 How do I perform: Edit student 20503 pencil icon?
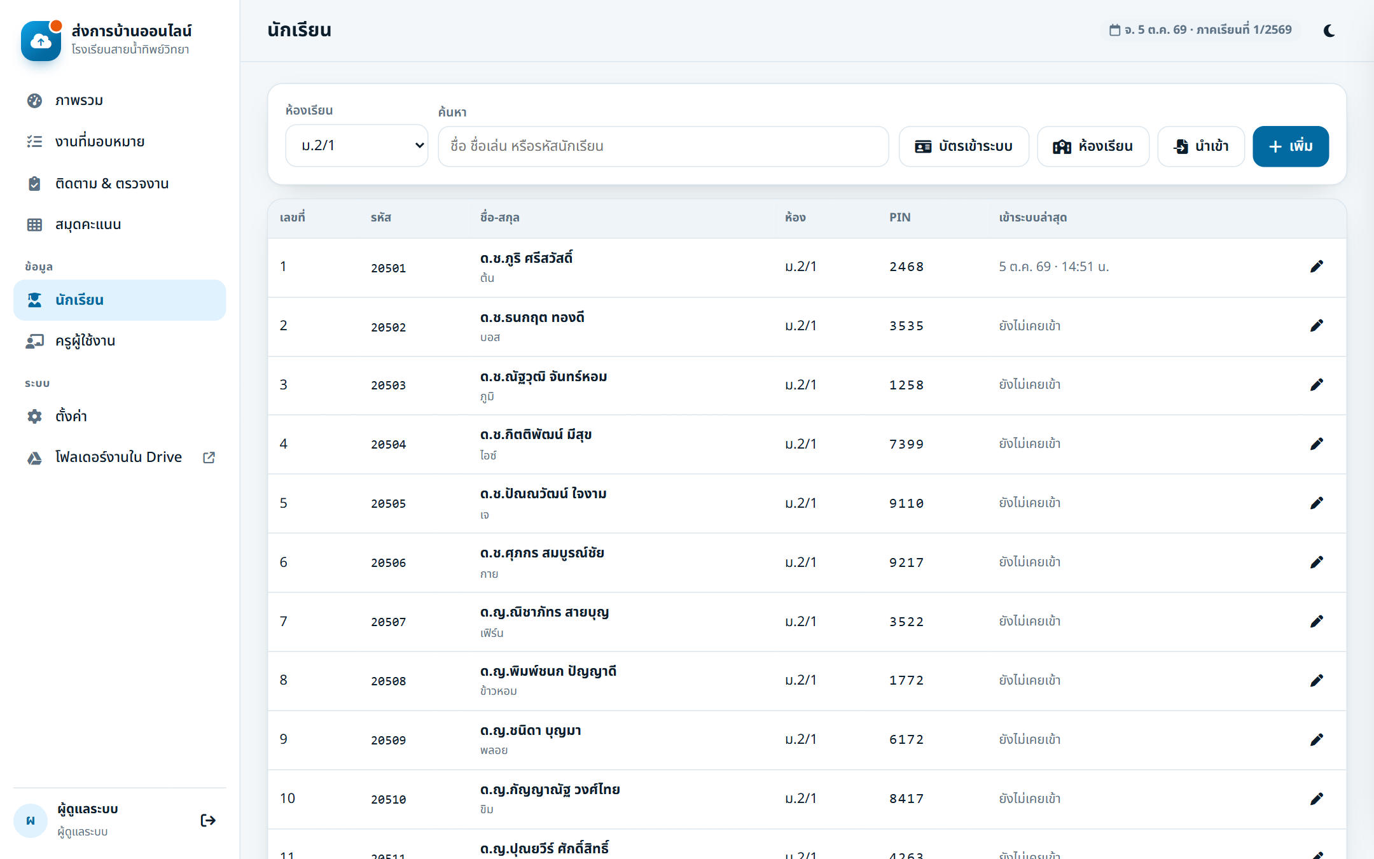(x=1316, y=385)
